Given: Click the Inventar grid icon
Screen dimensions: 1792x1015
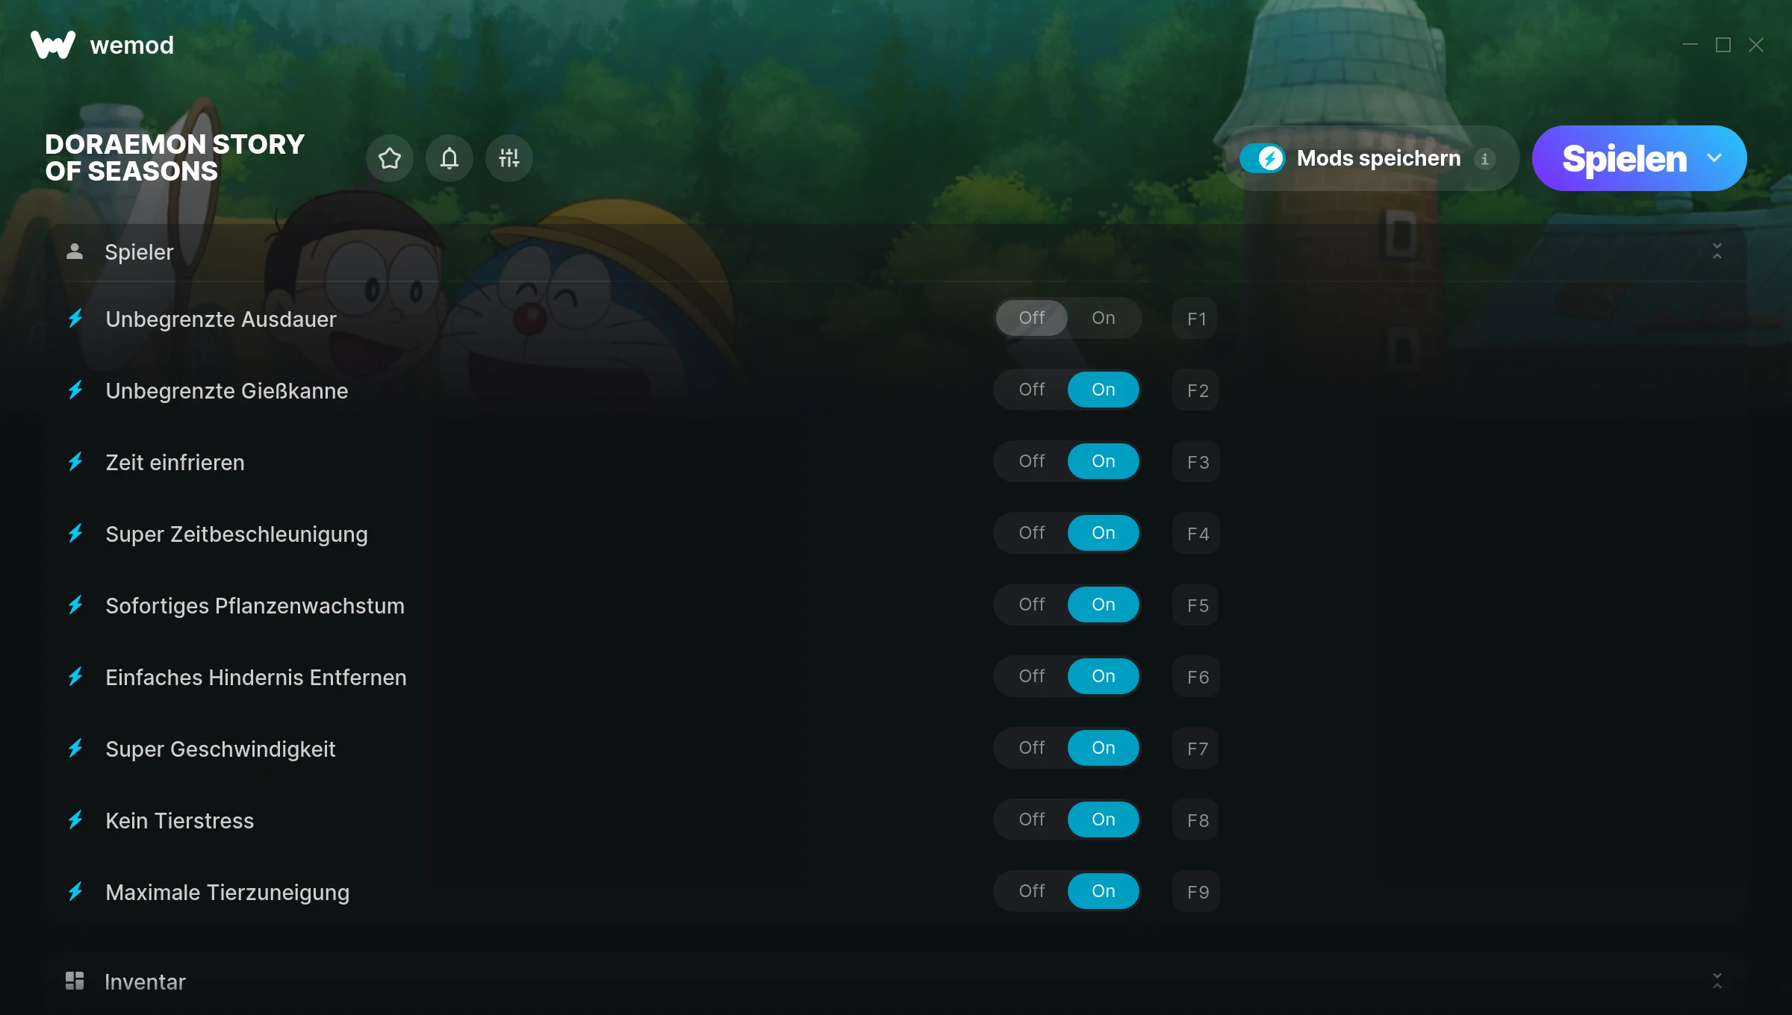Looking at the screenshot, I should (x=75, y=981).
